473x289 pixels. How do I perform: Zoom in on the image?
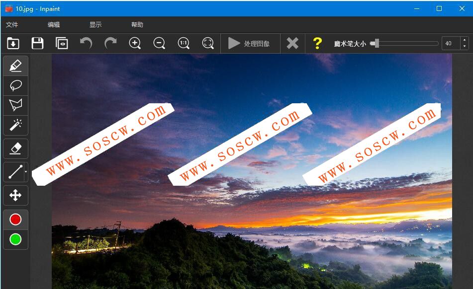(x=135, y=43)
